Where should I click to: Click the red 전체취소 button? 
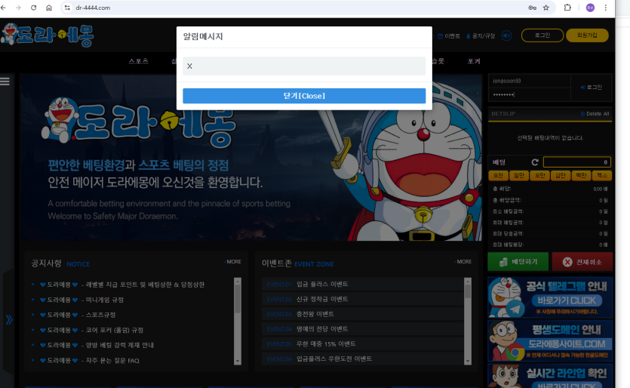(x=582, y=262)
